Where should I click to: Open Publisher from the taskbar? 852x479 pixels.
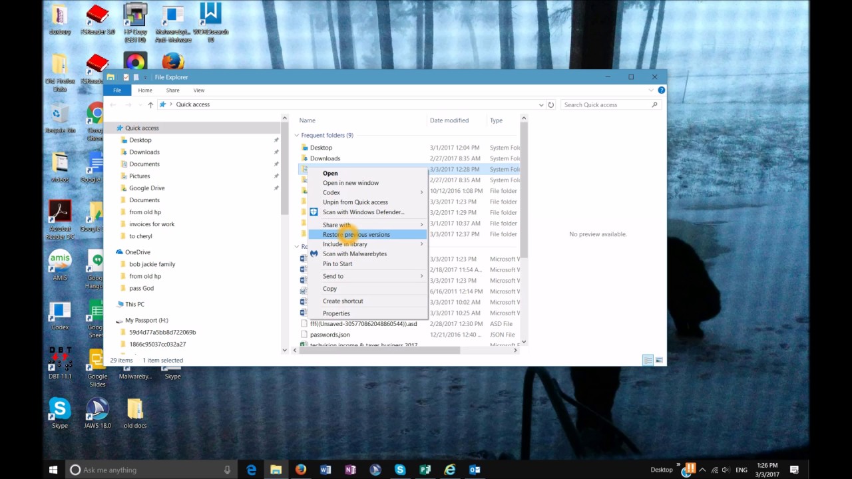(425, 470)
